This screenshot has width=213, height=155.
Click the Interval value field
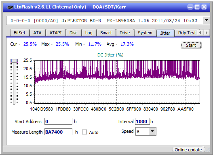[142, 121]
